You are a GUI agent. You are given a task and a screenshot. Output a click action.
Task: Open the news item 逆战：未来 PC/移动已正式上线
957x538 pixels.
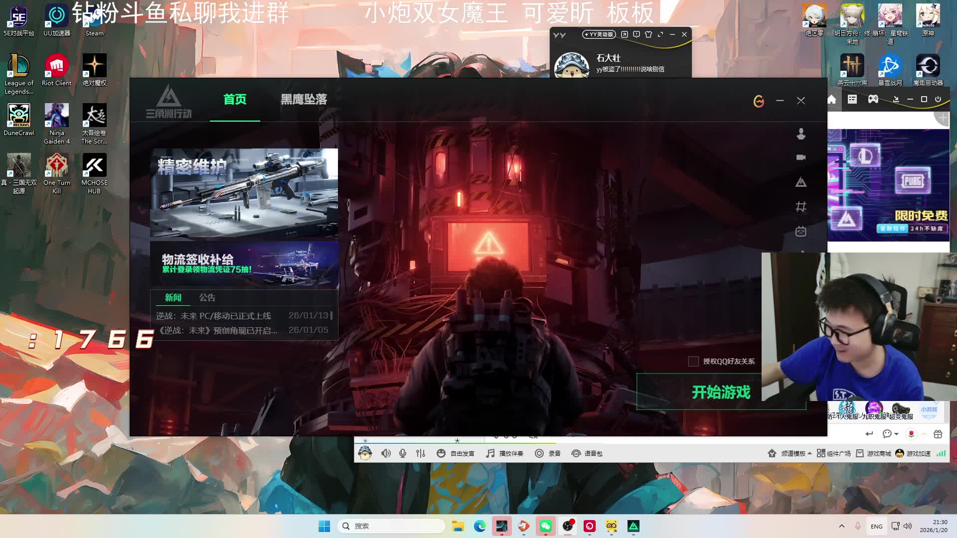pos(213,316)
